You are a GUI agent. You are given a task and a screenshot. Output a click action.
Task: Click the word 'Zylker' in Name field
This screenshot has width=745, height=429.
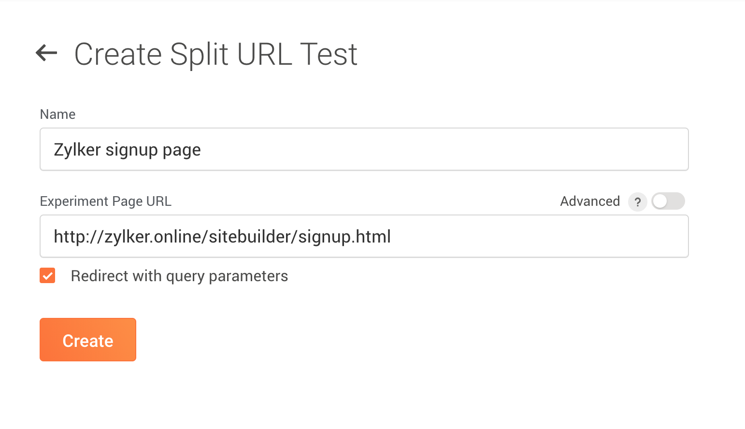coord(77,150)
